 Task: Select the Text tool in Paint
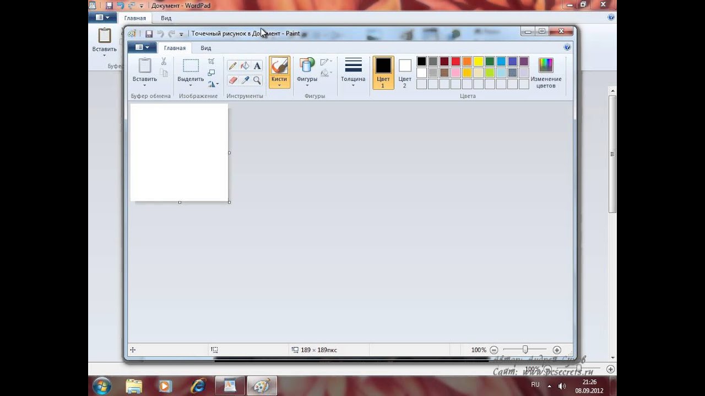click(257, 66)
